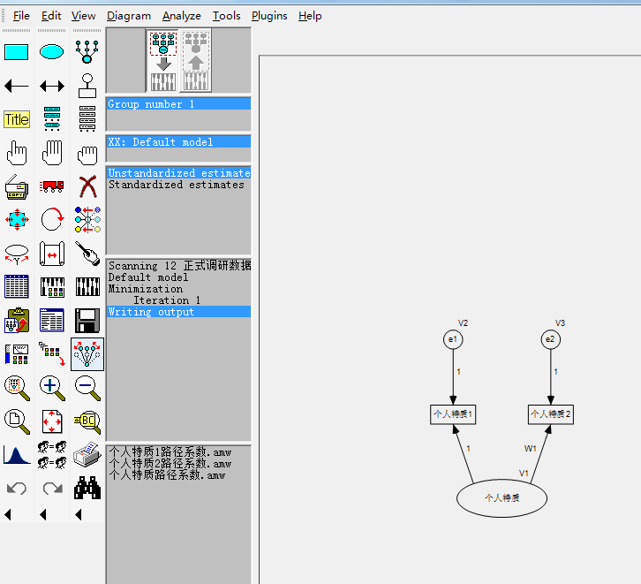Select the draw covariance double-headed arrow tool
Image resolution: width=641 pixels, height=584 pixels.
tap(52, 87)
